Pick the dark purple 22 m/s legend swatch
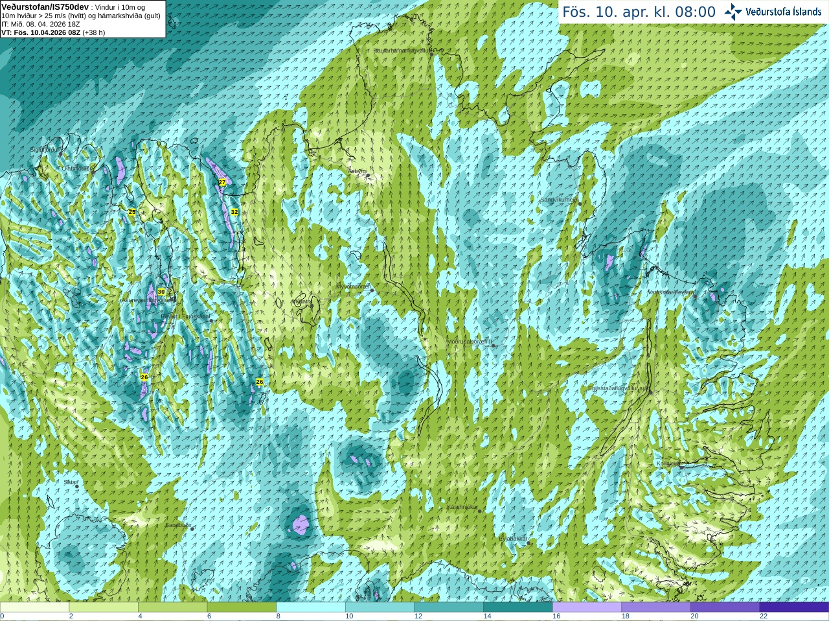 [794, 607]
